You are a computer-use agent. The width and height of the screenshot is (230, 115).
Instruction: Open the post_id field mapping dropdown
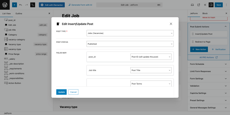(151, 57)
